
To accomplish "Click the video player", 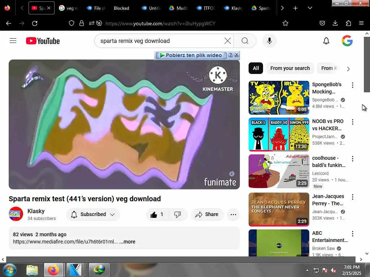I will coord(124,124).
